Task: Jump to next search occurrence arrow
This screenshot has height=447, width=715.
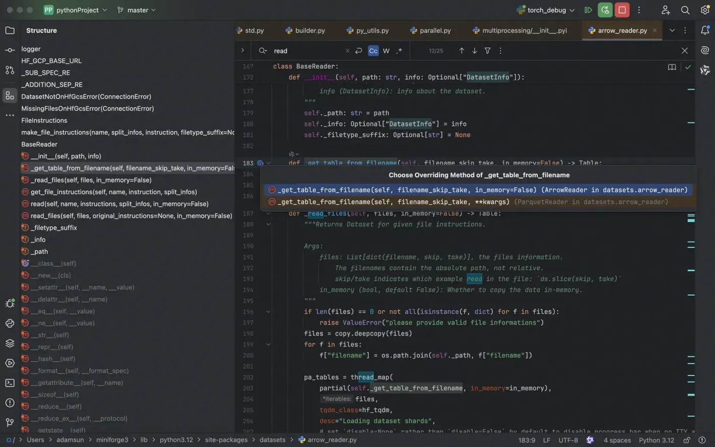Action: 474,51
